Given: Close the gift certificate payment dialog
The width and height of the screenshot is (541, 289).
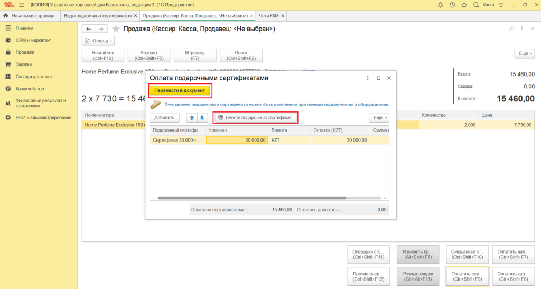Looking at the screenshot, I should click(389, 78).
